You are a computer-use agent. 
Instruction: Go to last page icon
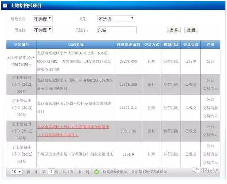[x=87, y=172]
